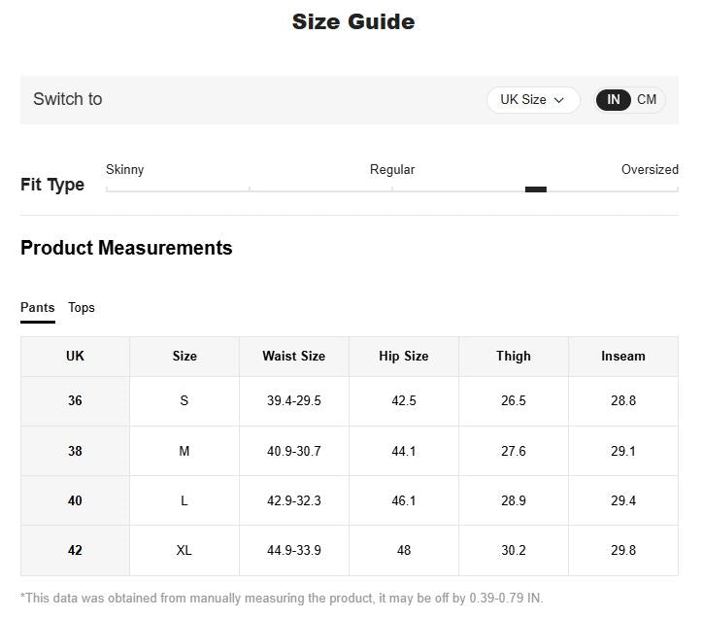This screenshot has height=618, width=703.
Task: Click the Switch to label
Action: 68,99
